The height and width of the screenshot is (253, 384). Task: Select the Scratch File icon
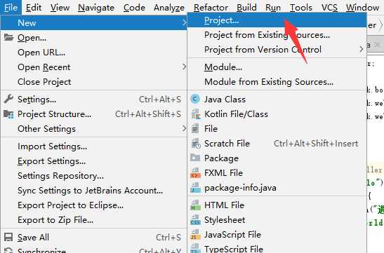coord(196,144)
